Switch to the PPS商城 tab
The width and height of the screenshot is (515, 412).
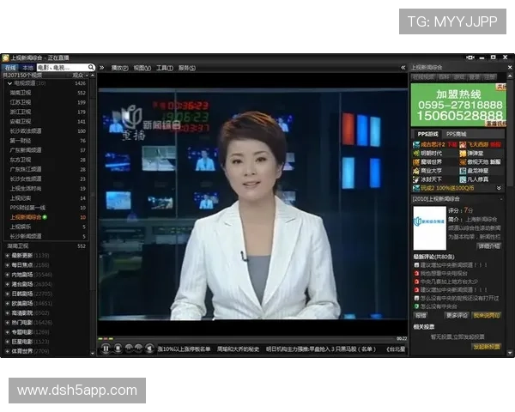[457, 134]
